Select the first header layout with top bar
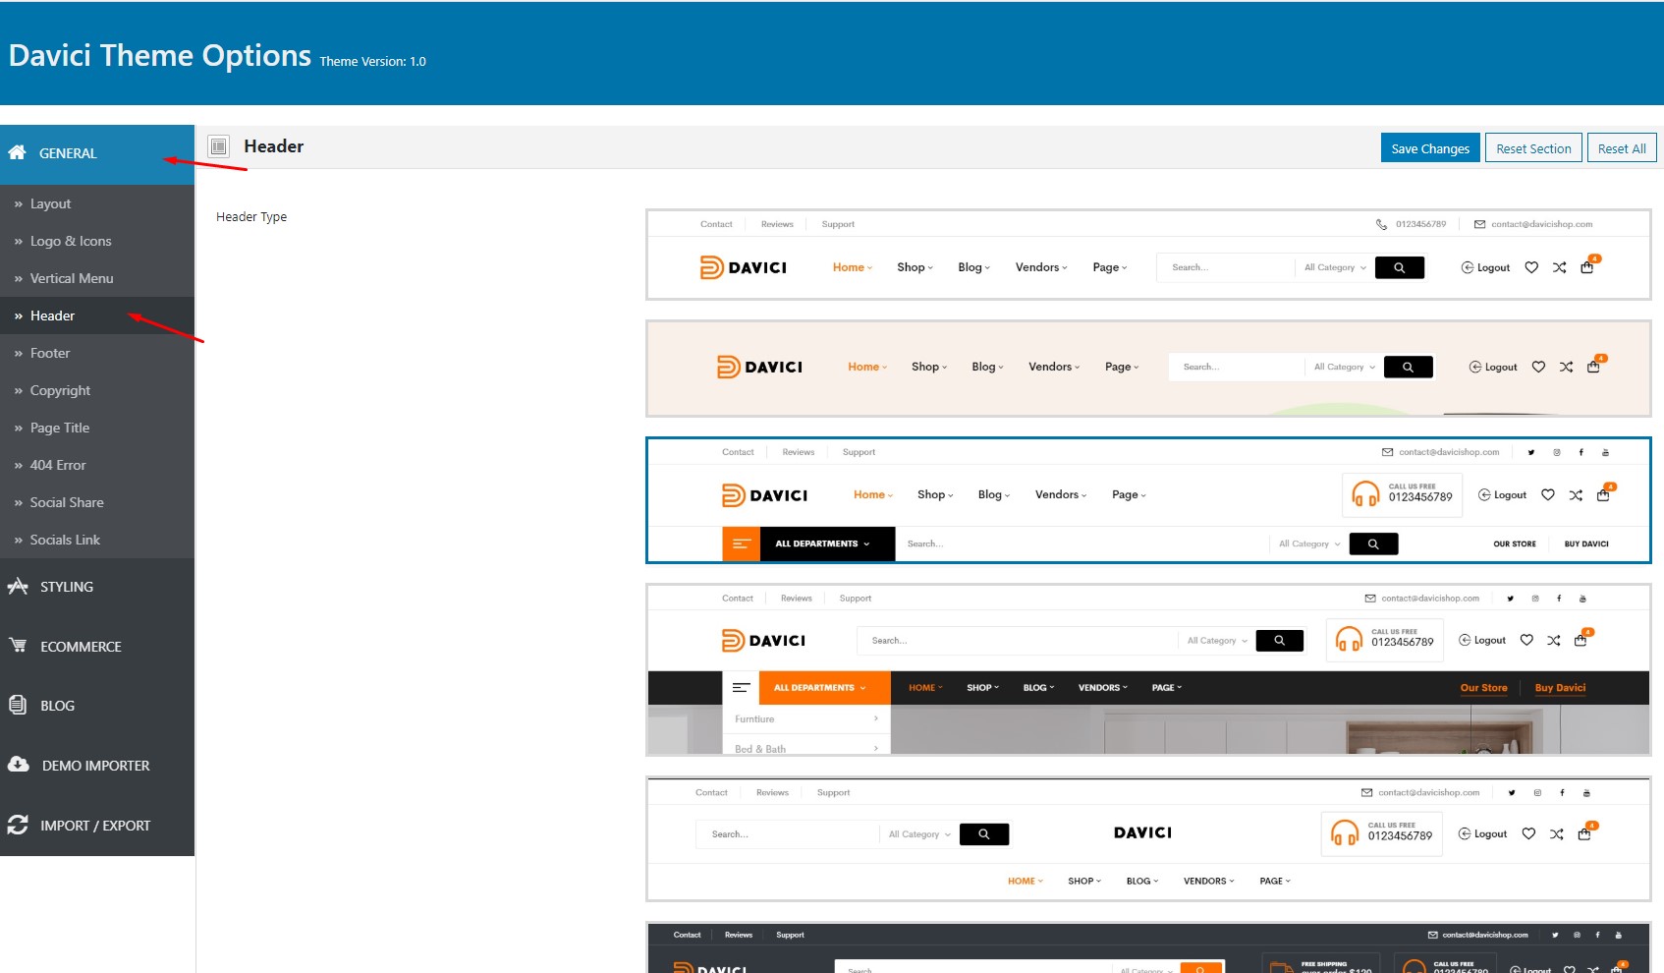This screenshot has width=1664, height=973. coord(1148,255)
